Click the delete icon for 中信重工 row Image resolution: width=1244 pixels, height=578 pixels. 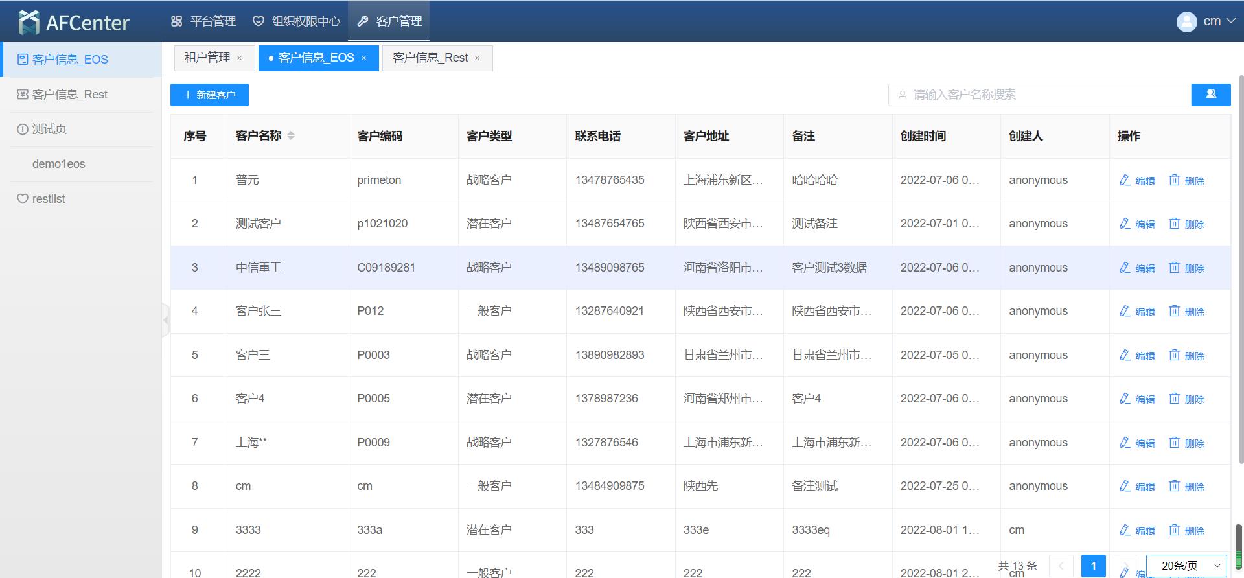pyautogui.click(x=1174, y=268)
